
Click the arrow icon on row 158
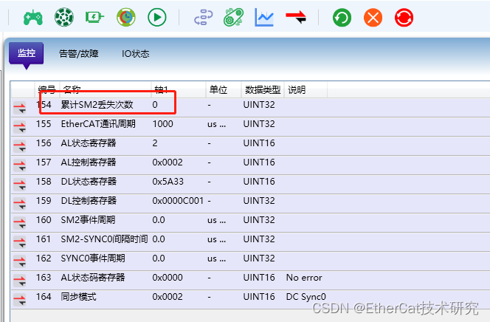(x=20, y=185)
